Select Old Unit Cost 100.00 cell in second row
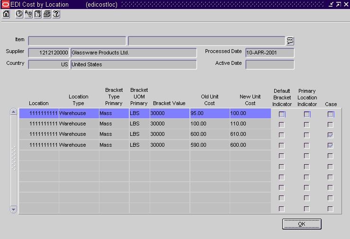 [x=210, y=124]
